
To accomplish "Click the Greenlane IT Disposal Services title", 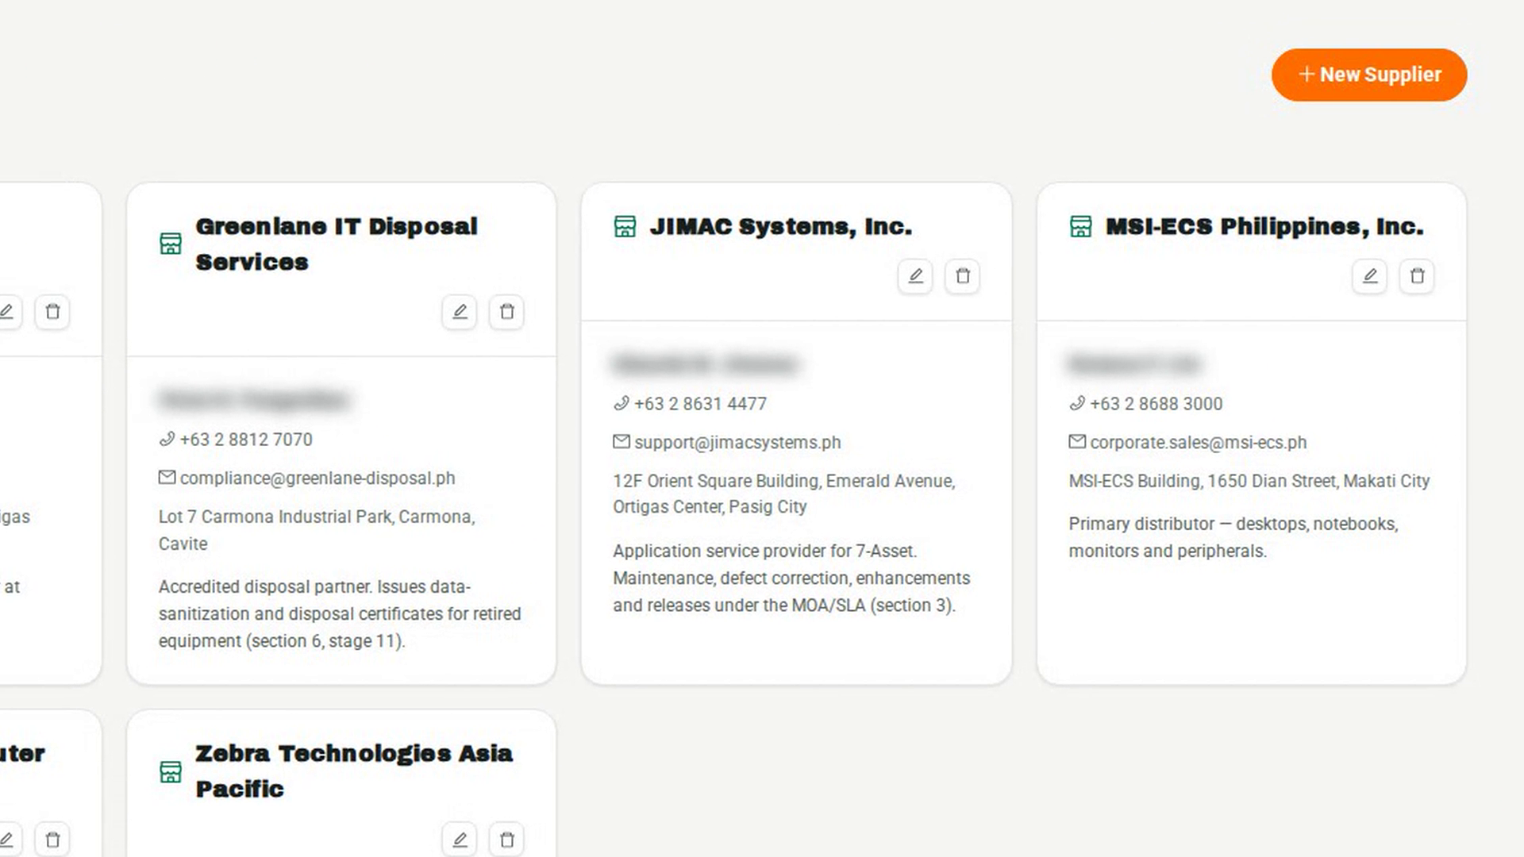I will click(337, 244).
